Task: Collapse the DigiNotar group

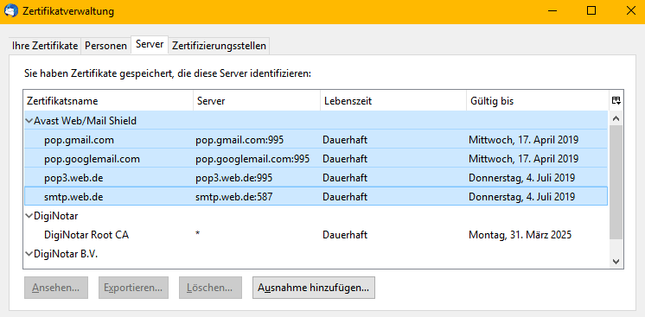Action: [29, 215]
